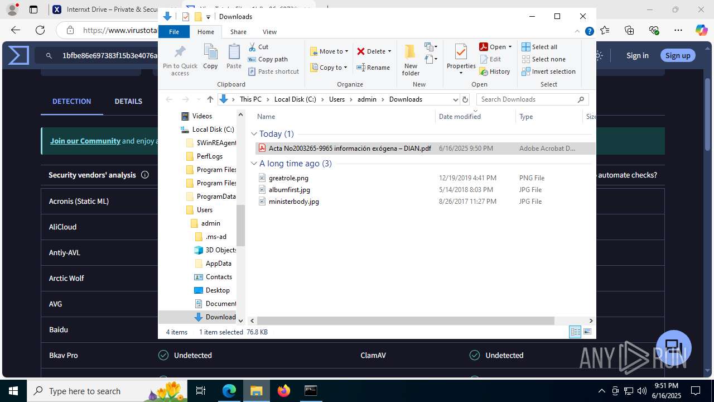714x402 pixels.
Task: Switch to the Share ribbon tab
Action: pos(238,32)
